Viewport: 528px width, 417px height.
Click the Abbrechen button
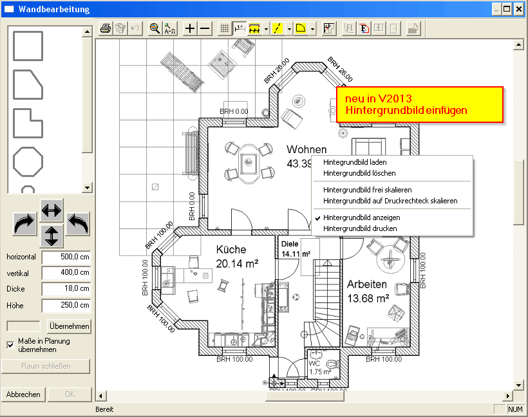point(23,394)
